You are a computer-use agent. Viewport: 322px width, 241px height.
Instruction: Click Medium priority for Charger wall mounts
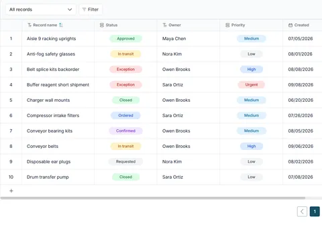pyautogui.click(x=252, y=100)
